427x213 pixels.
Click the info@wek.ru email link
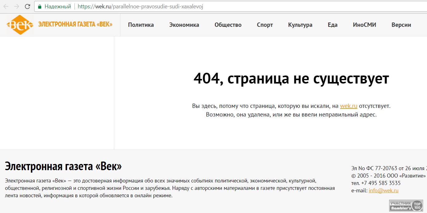tap(383, 190)
